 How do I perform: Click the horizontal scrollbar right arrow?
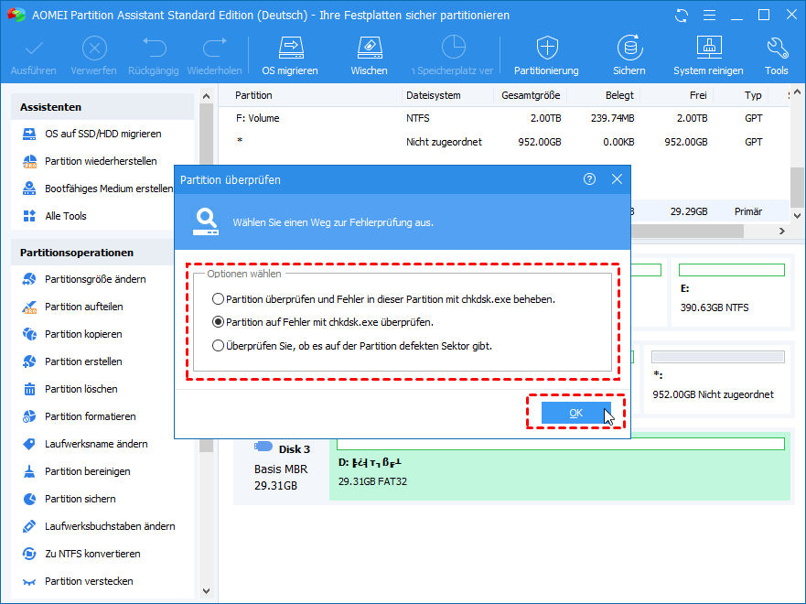pos(782,232)
